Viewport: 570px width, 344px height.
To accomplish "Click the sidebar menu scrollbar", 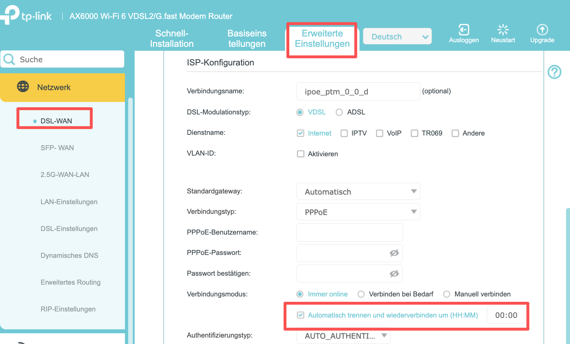I will pos(130,221).
